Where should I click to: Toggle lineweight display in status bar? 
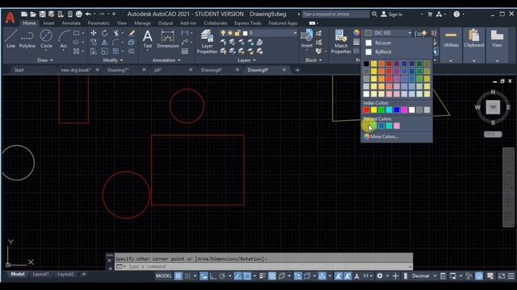[263, 275]
